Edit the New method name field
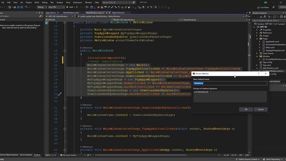Screen dimensions: 286x161 [x=230, y=83]
